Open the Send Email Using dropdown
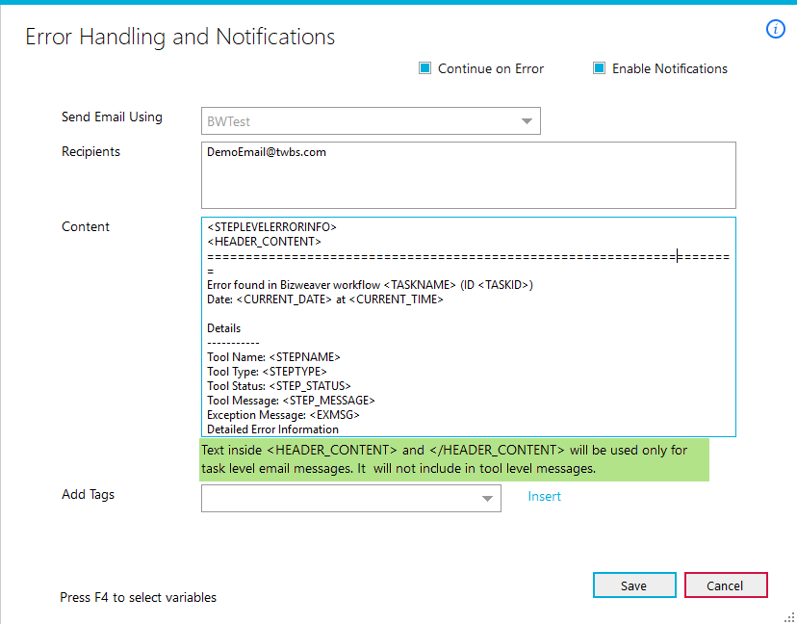 371,121
